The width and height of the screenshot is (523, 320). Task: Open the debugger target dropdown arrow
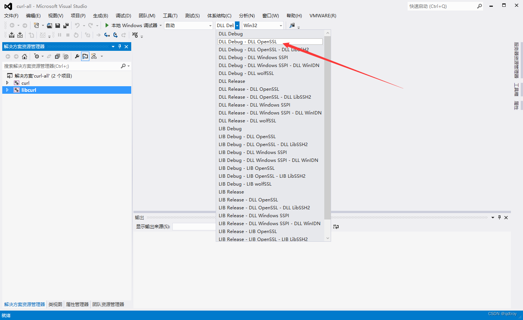click(x=161, y=25)
